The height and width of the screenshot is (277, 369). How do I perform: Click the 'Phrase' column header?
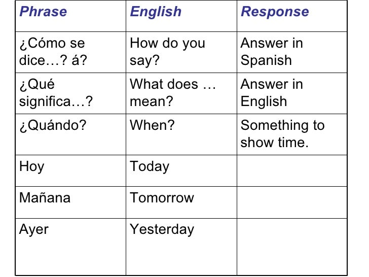pos(43,12)
